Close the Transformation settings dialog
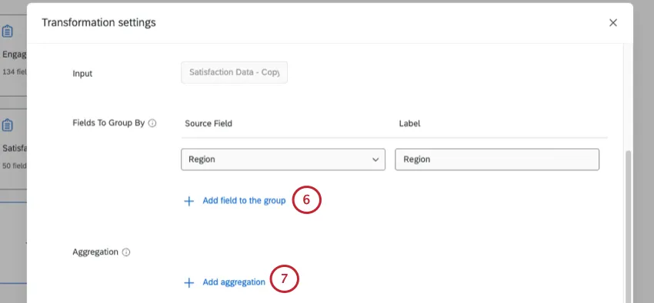Image resolution: width=654 pixels, height=303 pixels. click(612, 23)
